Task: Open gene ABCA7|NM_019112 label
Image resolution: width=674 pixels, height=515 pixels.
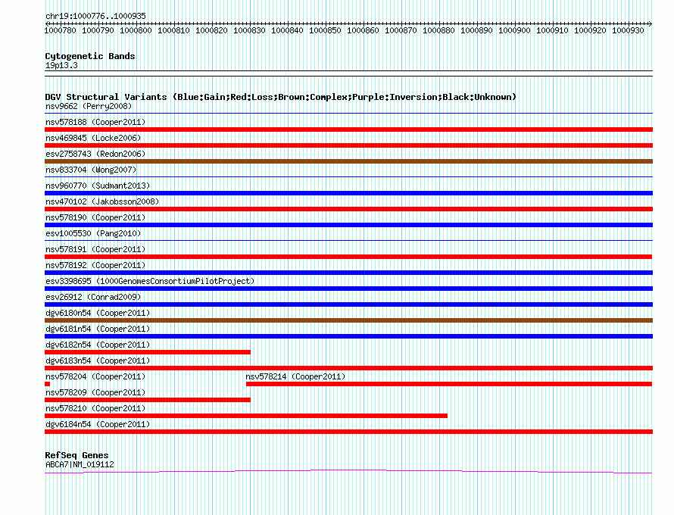Action: click(x=80, y=464)
